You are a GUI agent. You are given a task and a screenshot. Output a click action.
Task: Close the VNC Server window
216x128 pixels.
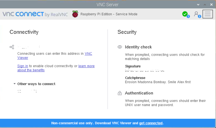click(x=212, y=4)
